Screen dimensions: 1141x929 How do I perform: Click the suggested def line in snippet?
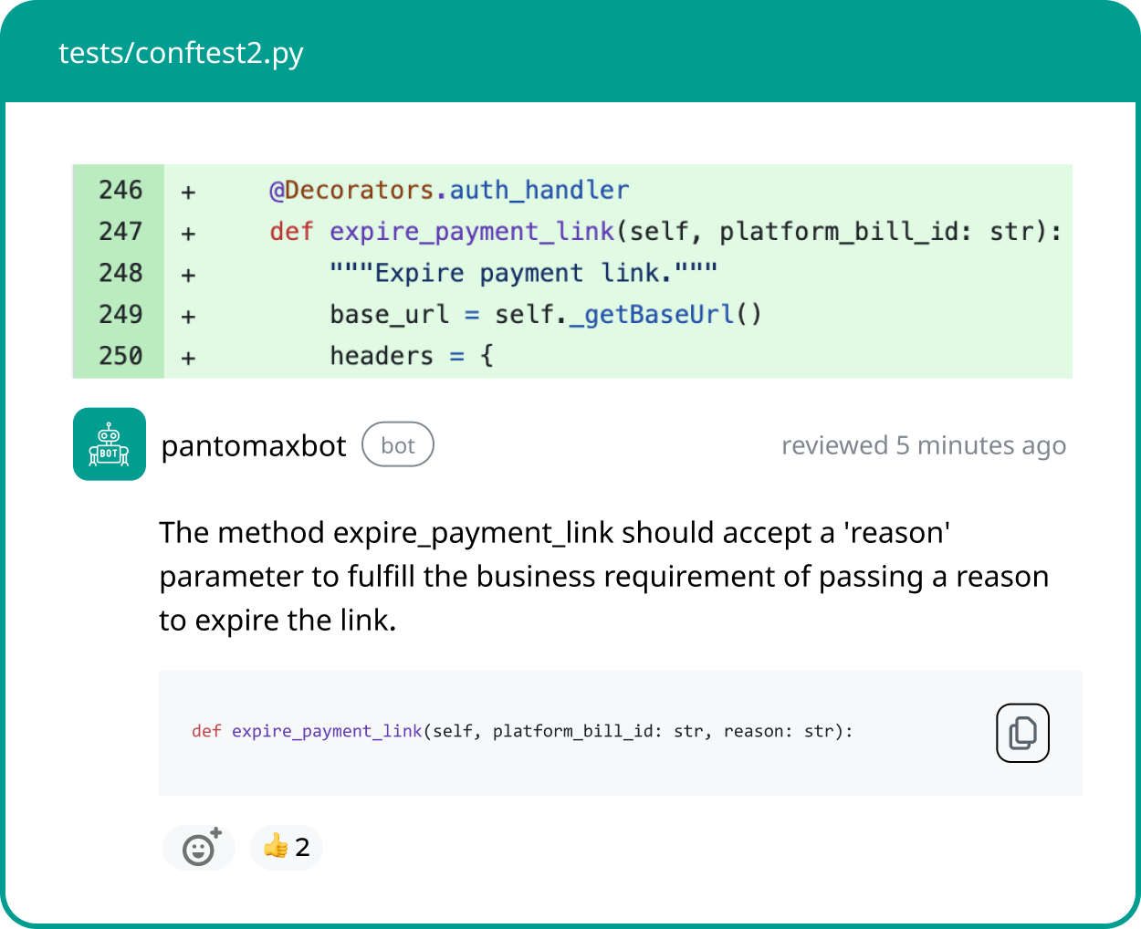point(522,731)
